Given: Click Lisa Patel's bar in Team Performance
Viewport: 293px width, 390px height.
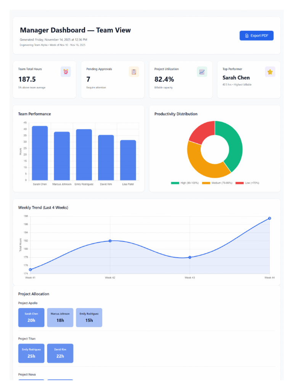Looking at the screenshot, I should pos(128,160).
